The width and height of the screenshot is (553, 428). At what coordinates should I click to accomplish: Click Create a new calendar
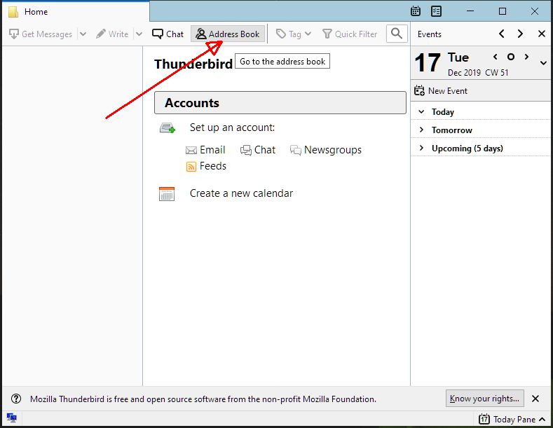241,193
